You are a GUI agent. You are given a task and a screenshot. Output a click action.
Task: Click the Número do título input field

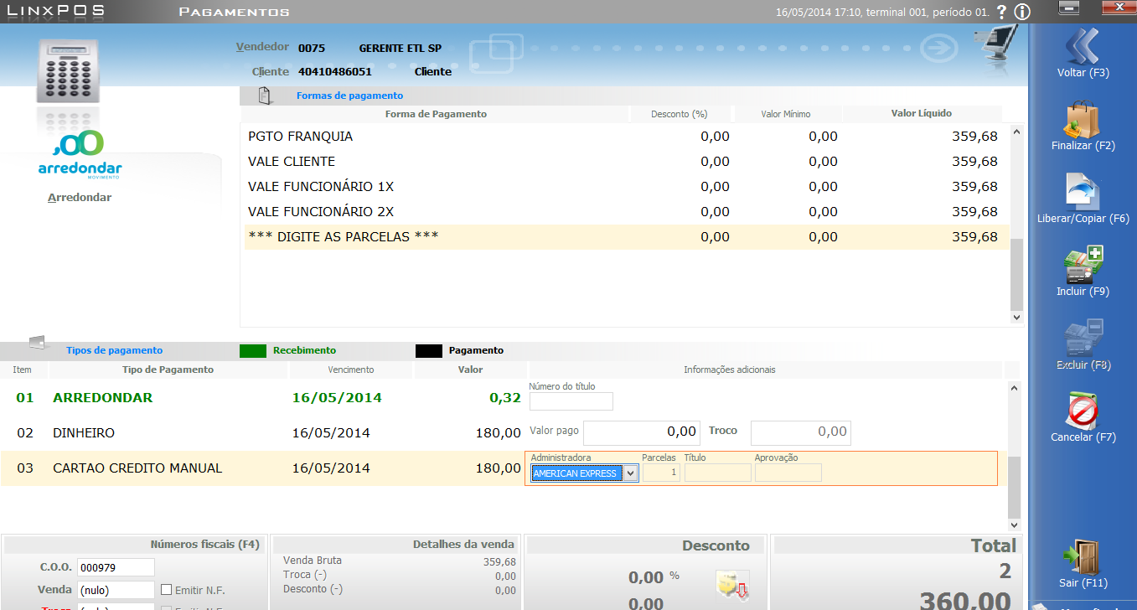coord(571,401)
